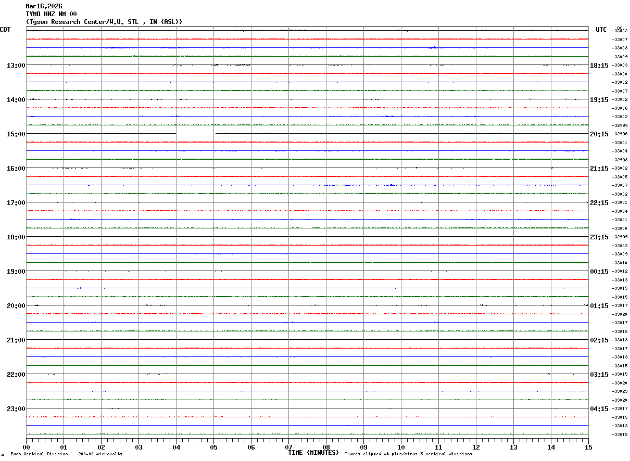Click the 00:15 UTC time label
This screenshot has width=630, height=461.
click(x=599, y=272)
